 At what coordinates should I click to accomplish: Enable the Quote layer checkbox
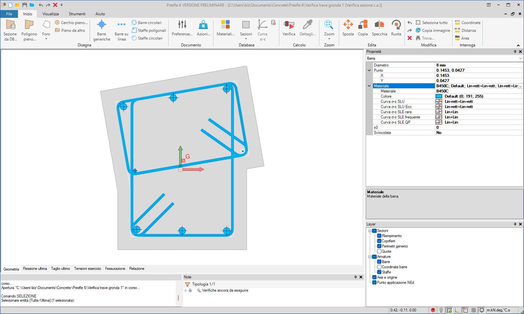[379, 251]
